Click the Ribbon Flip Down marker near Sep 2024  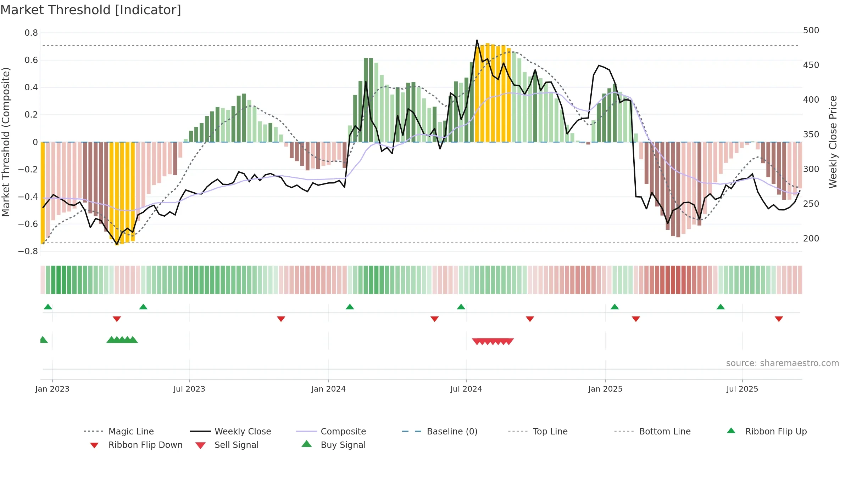pos(530,319)
